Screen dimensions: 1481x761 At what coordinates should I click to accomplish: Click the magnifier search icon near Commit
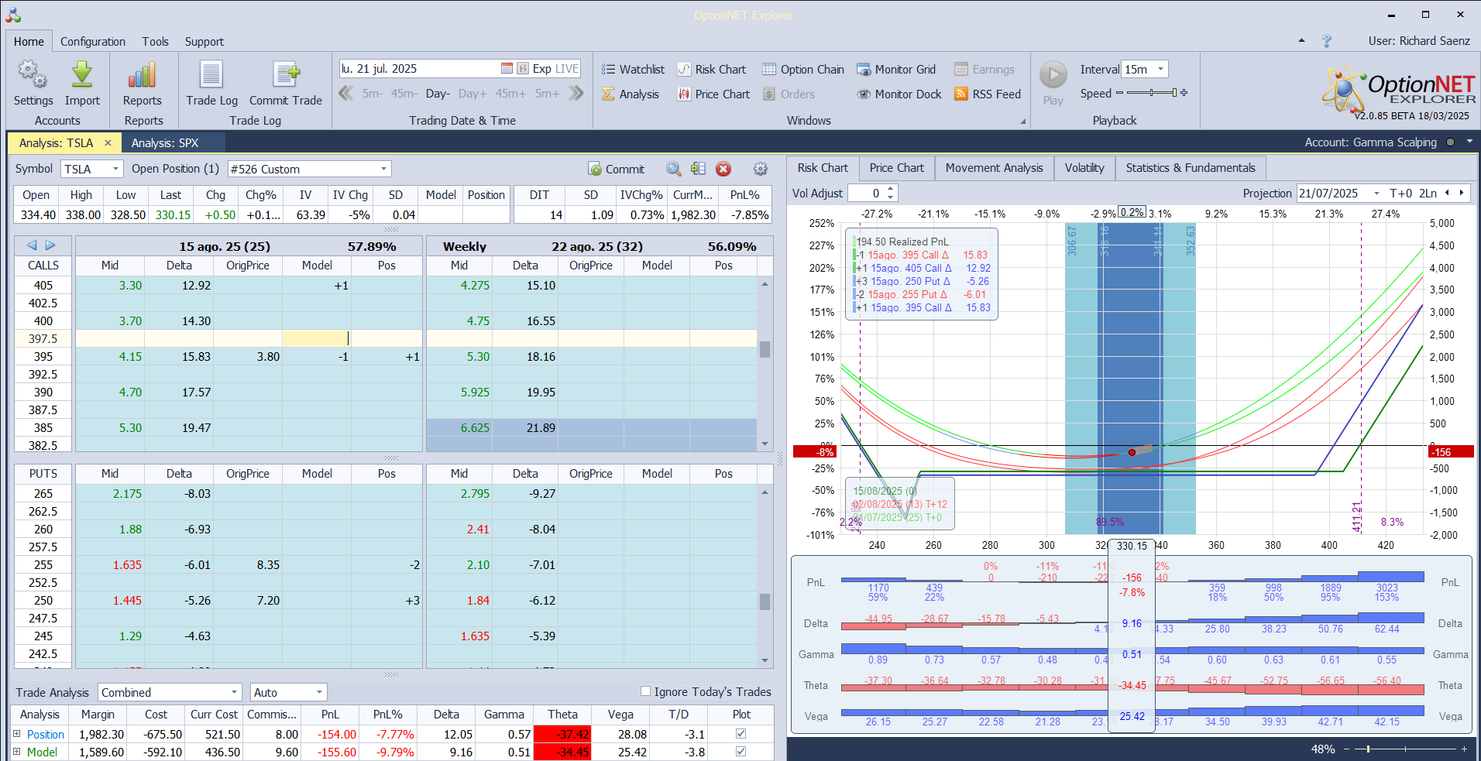coord(674,169)
